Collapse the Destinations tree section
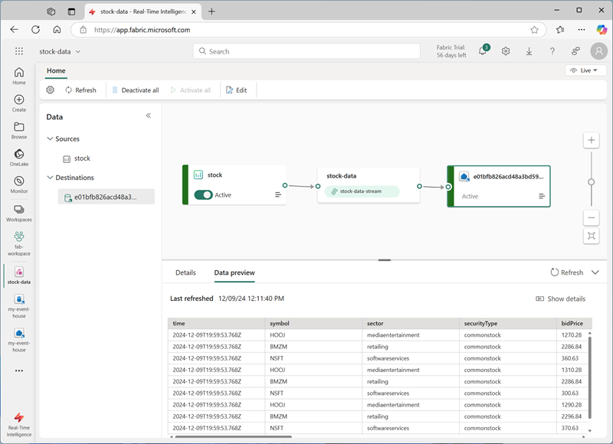Image resolution: width=613 pixels, height=444 pixels. click(50, 178)
